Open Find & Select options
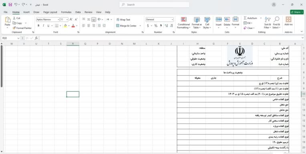The image size is (306, 154). tap(276, 23)
